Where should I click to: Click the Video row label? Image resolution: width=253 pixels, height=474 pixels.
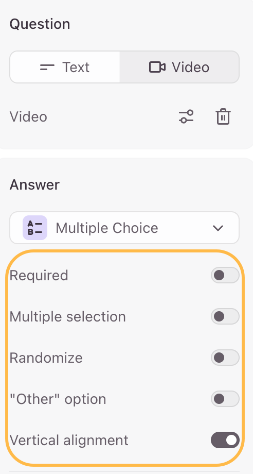pos(28,116)
